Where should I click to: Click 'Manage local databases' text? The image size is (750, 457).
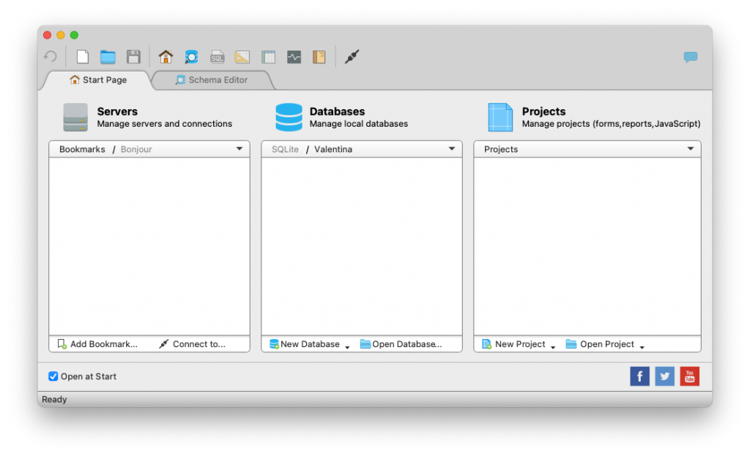pos(359,124)
